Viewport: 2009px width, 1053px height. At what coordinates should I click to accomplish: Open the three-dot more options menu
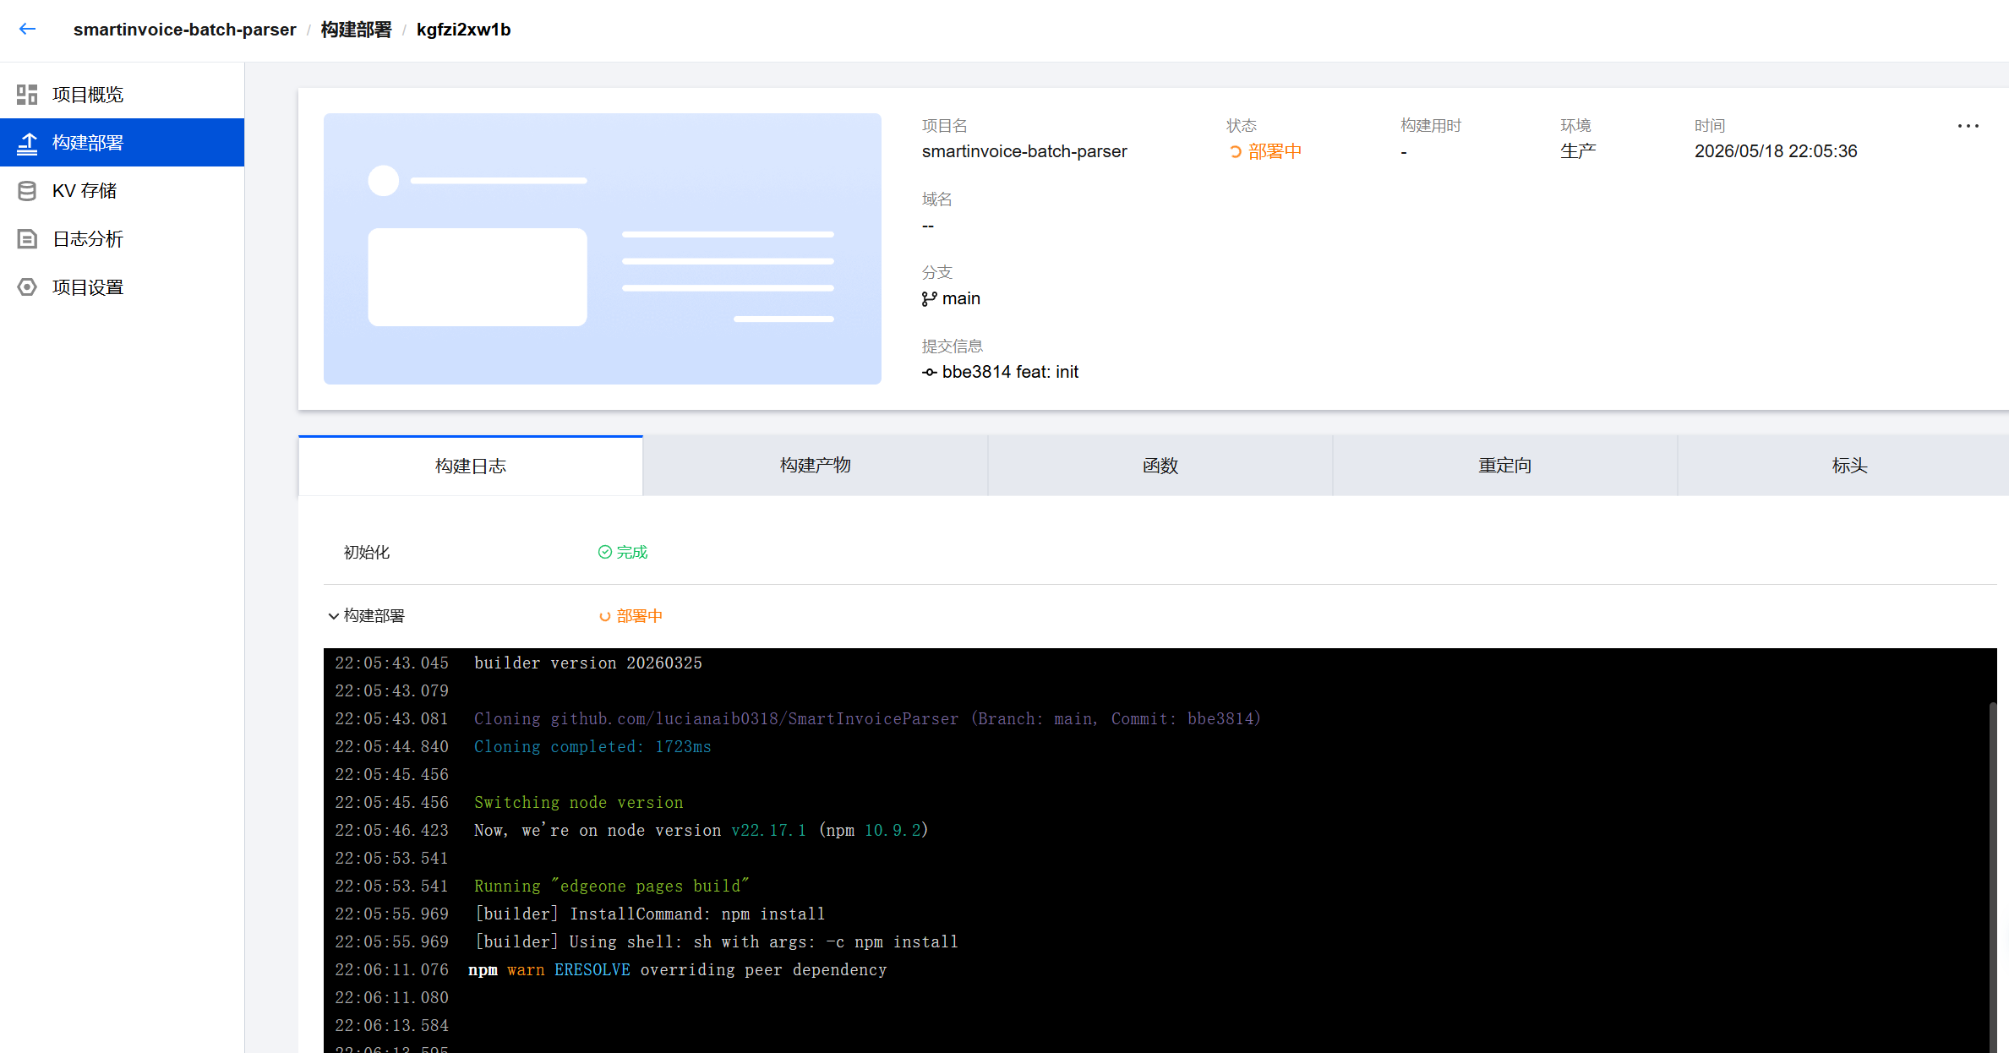[x=1968, y=126]
